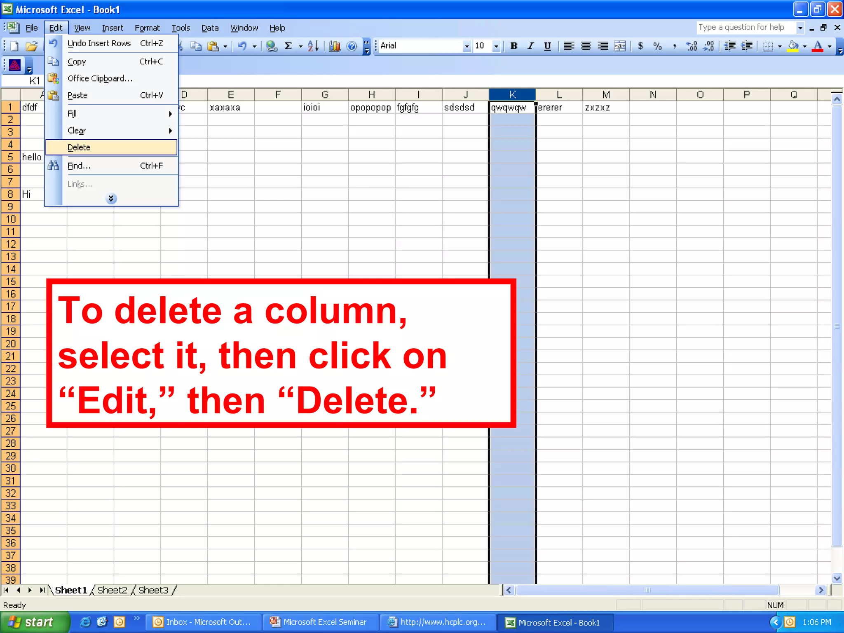Viewport: 844px width, 633px height.
Task: Click the horizontal scrollbar right arrow
Action: [x=821, y=590]
